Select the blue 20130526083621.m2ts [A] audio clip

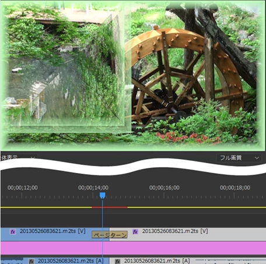click(x=66, y=261)
